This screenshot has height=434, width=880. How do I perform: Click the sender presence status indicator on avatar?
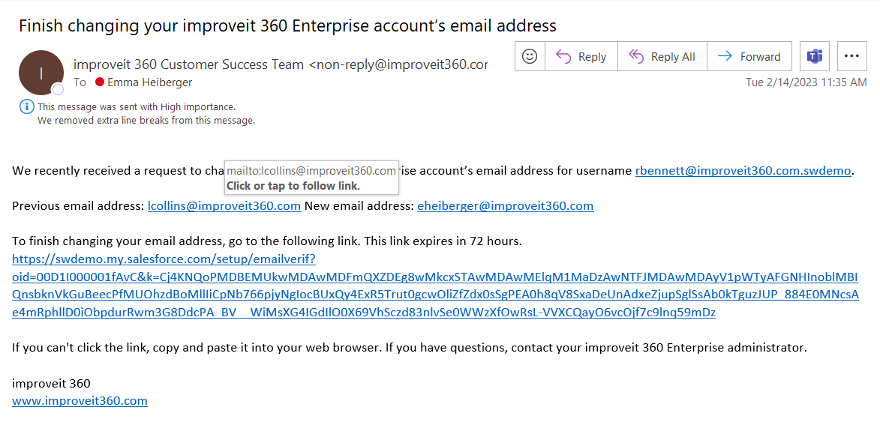pyautogui.click(x=58, y=90)
